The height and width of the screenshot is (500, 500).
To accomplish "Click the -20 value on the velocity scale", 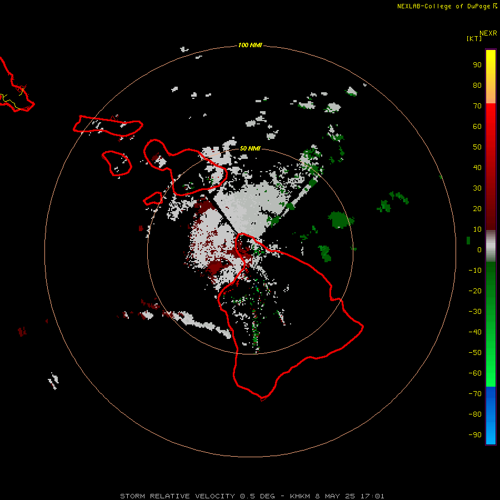I will [x=475, y=291].
